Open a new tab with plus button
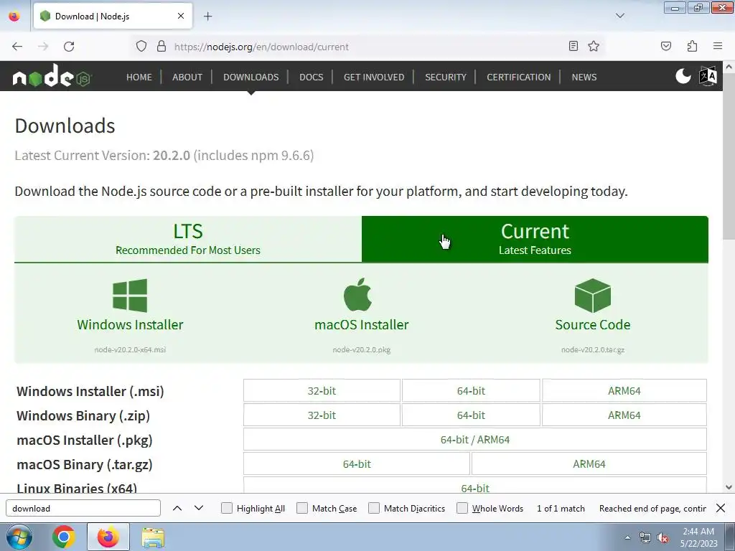 tap(207, 17)
